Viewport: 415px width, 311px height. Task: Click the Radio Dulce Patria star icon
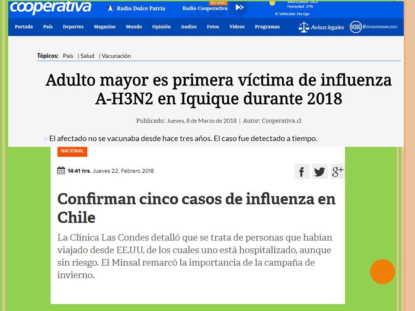[x=110, y=8]
